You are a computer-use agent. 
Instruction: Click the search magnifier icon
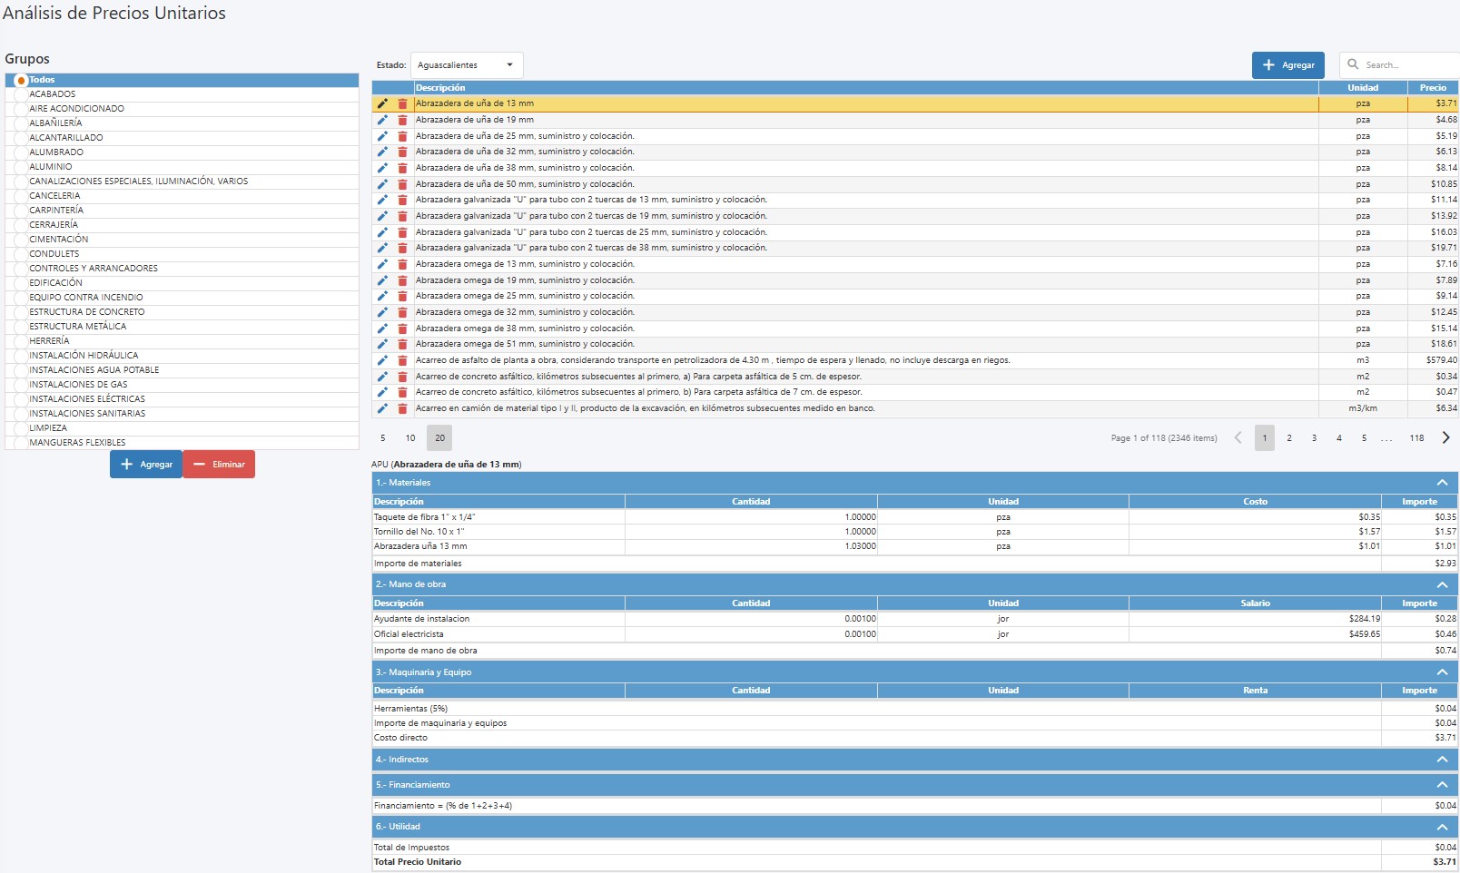[x=1353, y=64]
